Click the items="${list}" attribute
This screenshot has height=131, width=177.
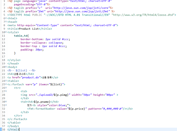51,84
